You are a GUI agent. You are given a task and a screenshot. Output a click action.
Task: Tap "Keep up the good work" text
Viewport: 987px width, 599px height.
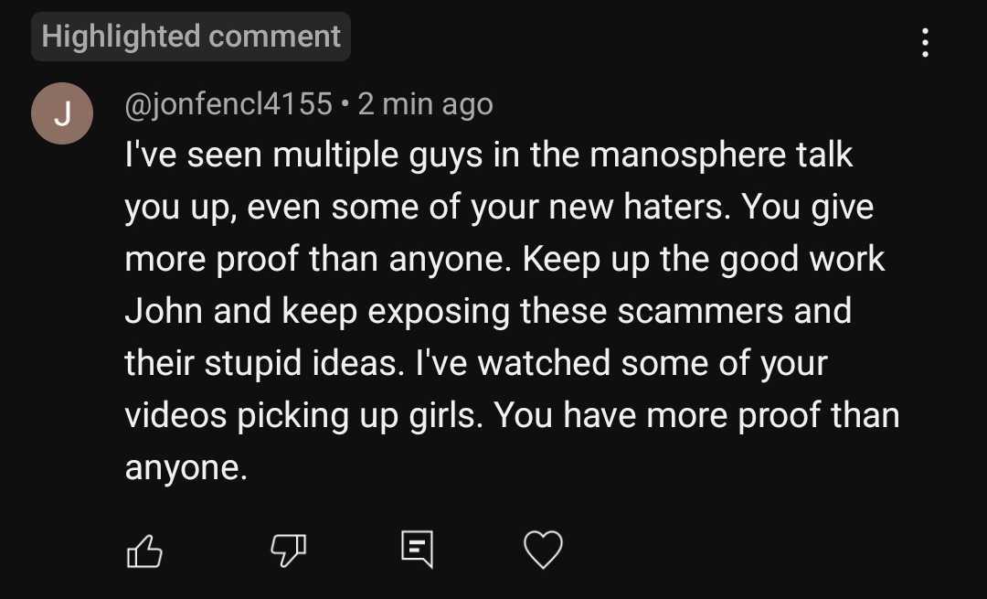click(704, 259)
